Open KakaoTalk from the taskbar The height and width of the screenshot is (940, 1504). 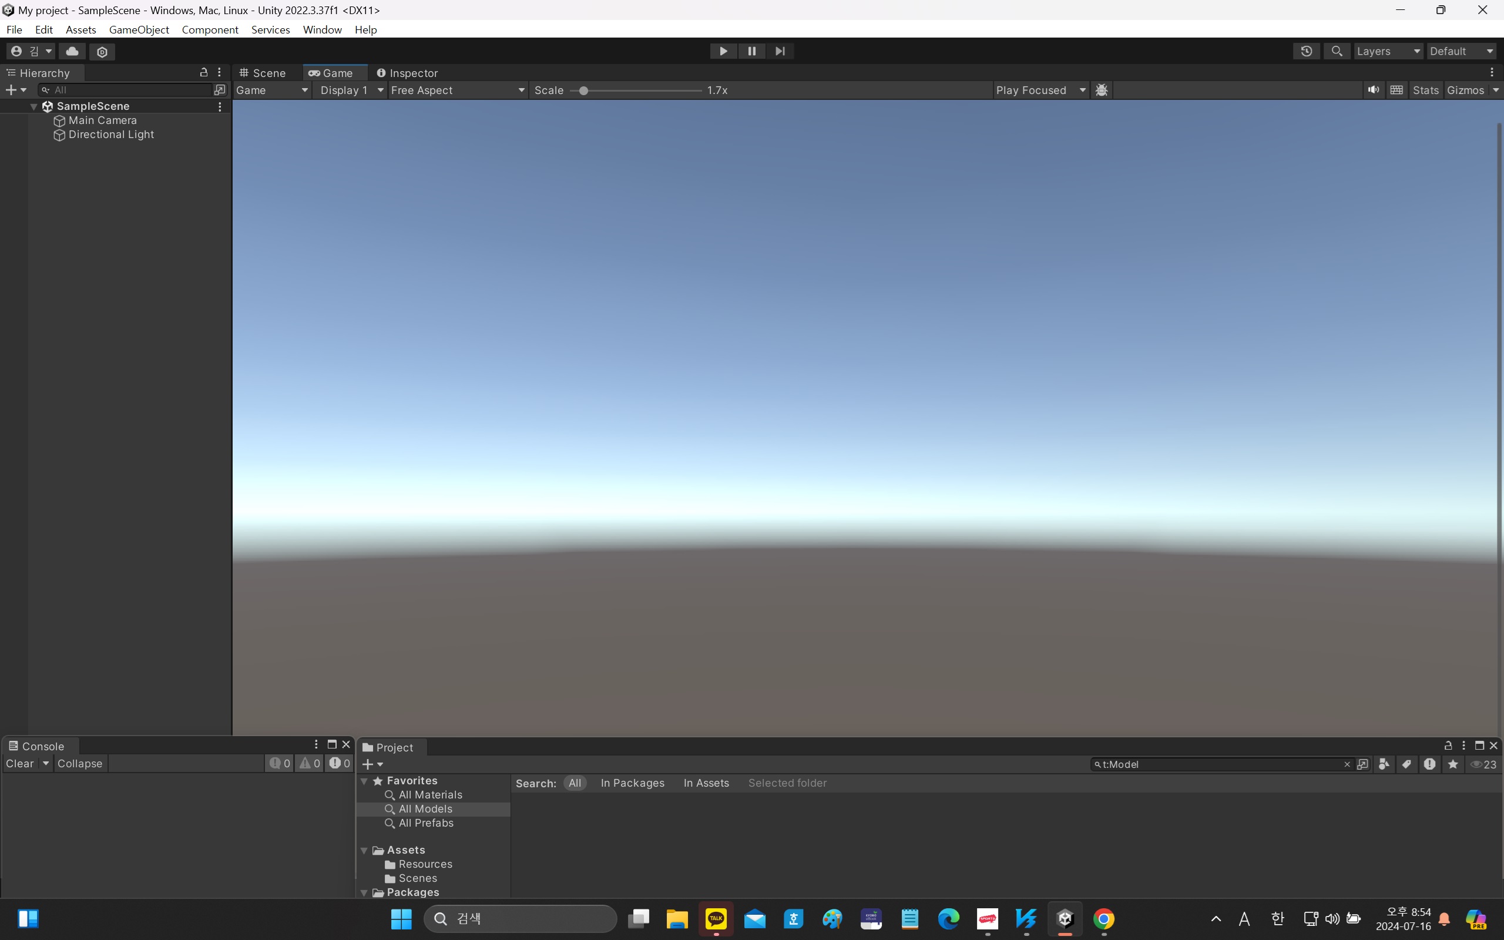716,918
